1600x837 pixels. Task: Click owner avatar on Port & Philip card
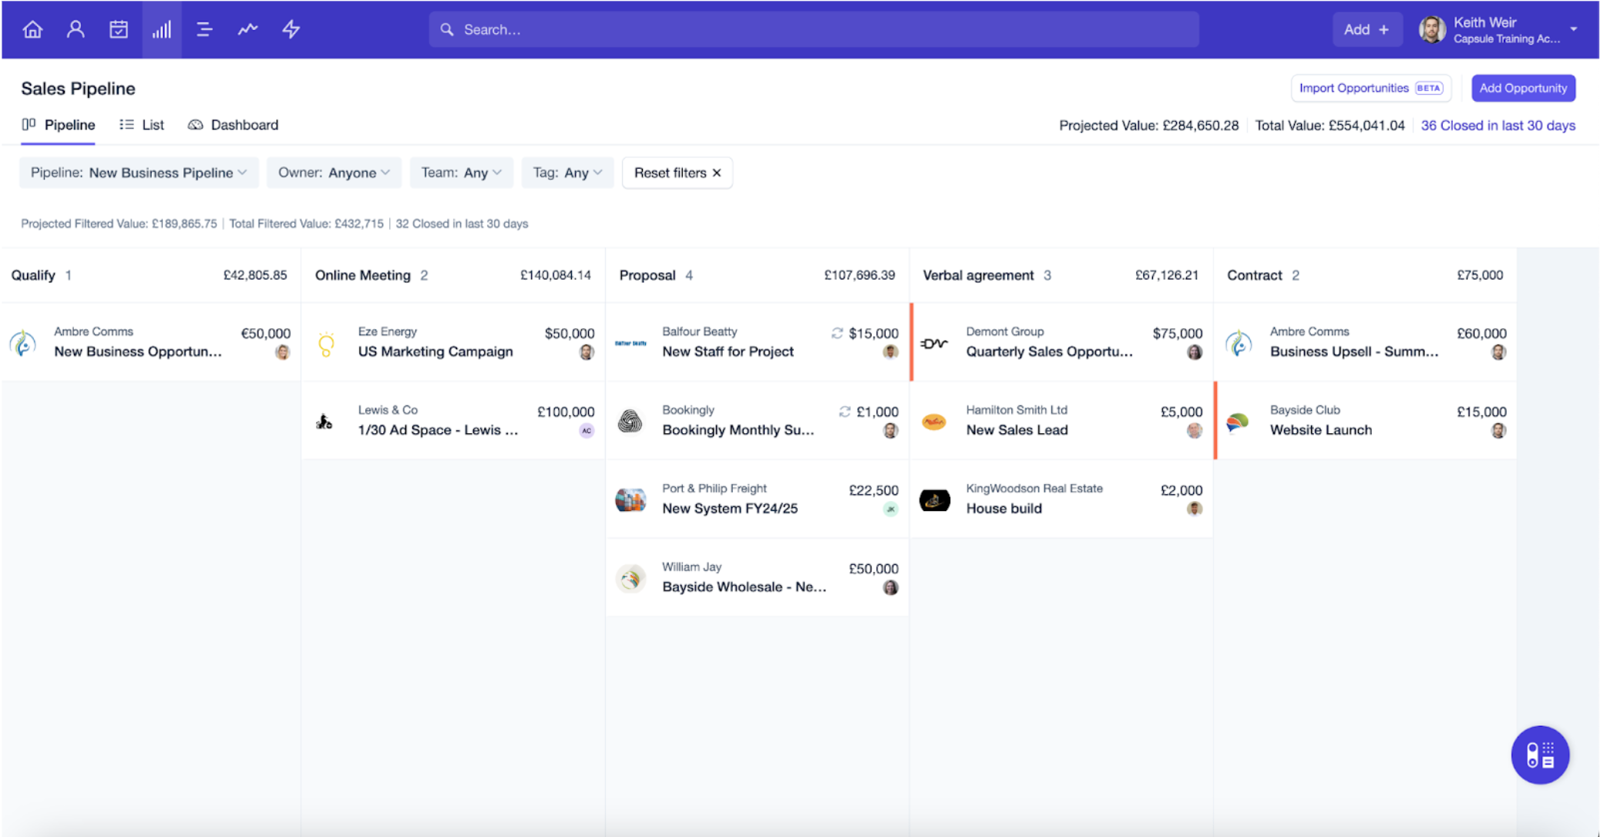coord(890,509)
